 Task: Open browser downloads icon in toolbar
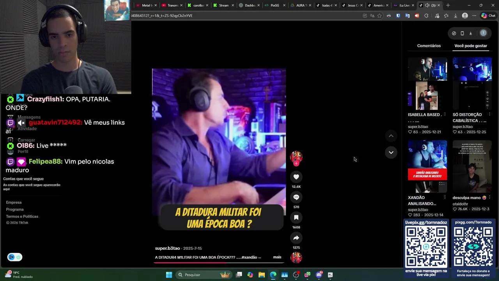coord(455,16)
